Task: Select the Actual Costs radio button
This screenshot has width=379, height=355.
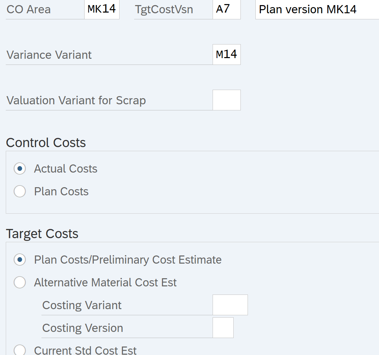Action: tap(20, 169)
